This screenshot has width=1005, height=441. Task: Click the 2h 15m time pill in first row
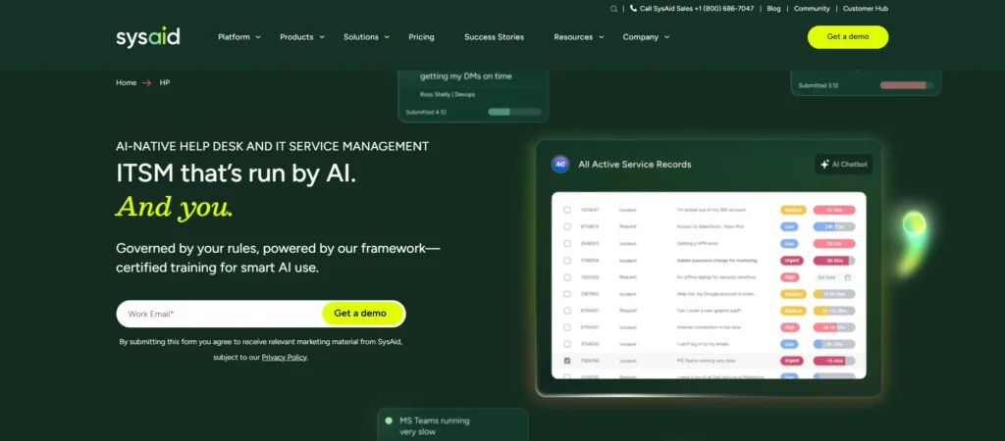pyautogui.click(x=834, y=210)
